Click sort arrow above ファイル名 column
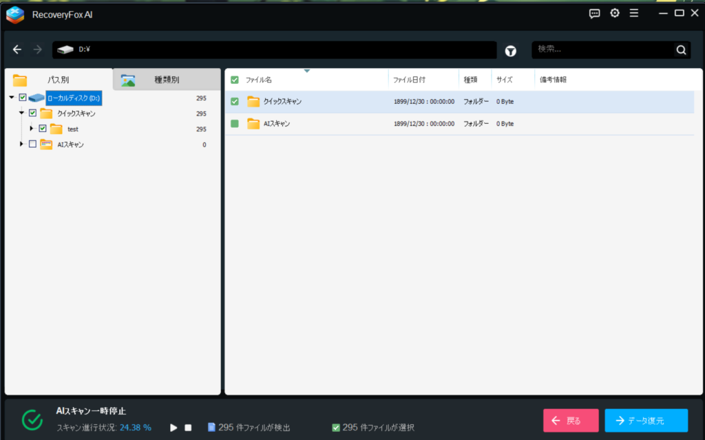The height and width of the screenshot is (440, 705). pos(306,71)
